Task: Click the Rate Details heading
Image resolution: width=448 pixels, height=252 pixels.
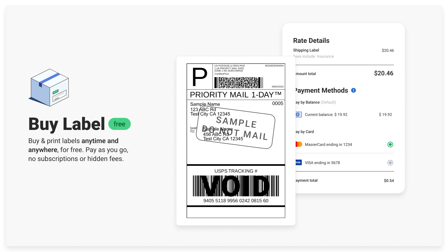Action: pos(311,41)
